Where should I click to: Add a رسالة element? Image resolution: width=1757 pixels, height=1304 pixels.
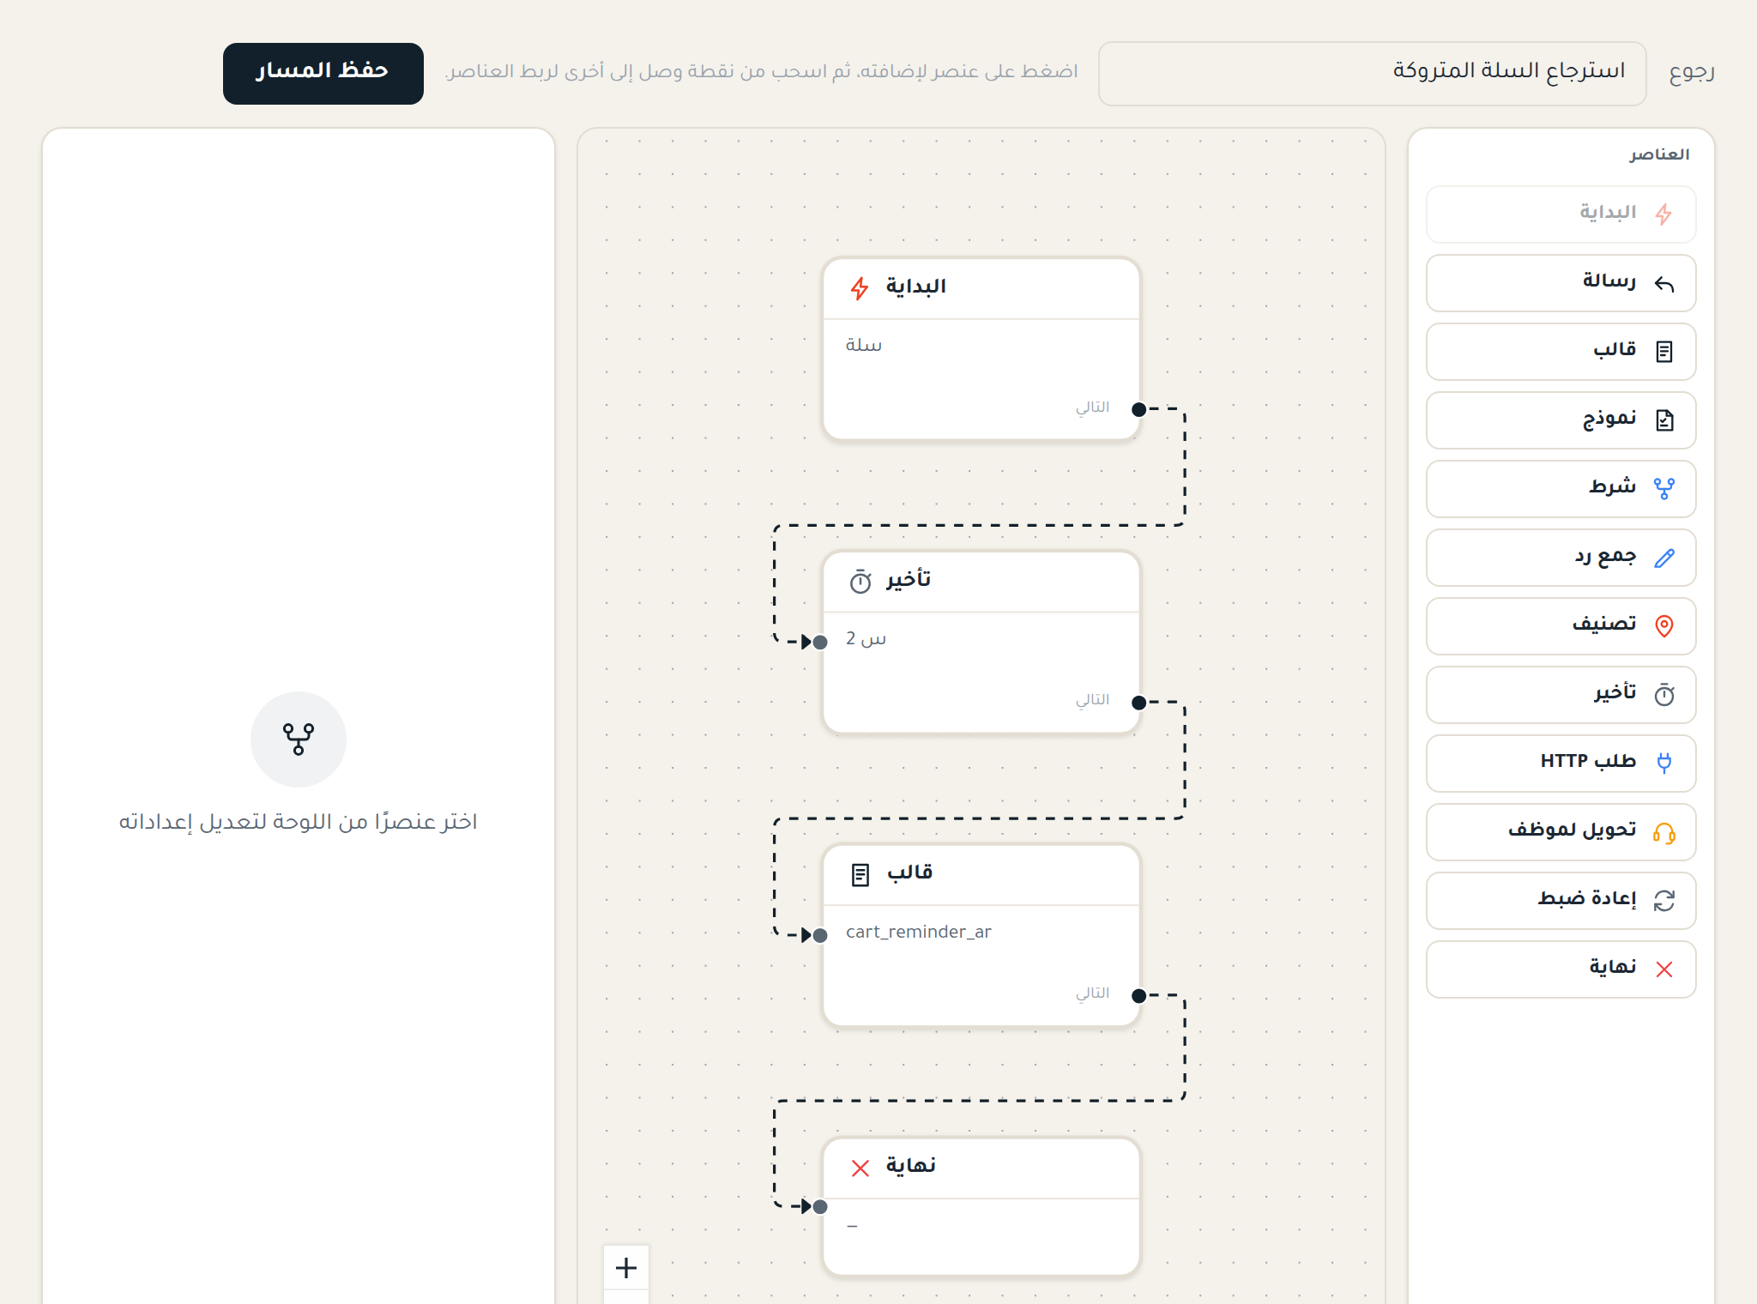point(1561,283)
